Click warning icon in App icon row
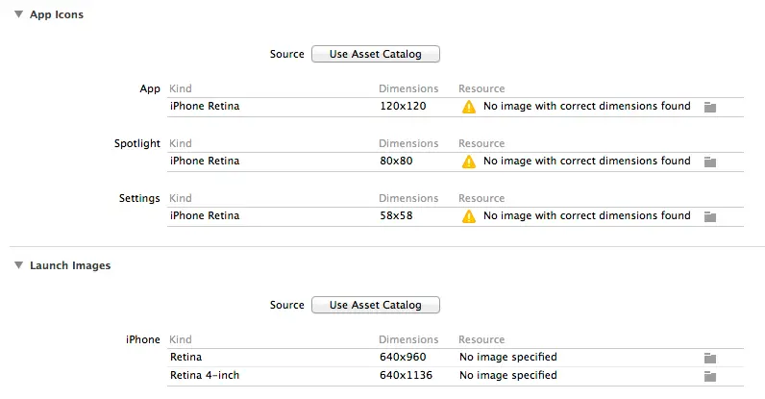Viewport: 765px width, 399px height. 469,107
